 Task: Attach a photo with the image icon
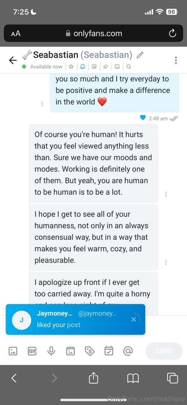[x=13, y=351]
